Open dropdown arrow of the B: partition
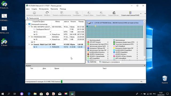The image size is (171, 96). 50,39
